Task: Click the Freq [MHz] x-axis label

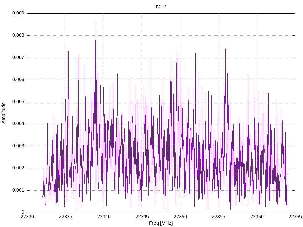Action: click(x=161, y=223)
